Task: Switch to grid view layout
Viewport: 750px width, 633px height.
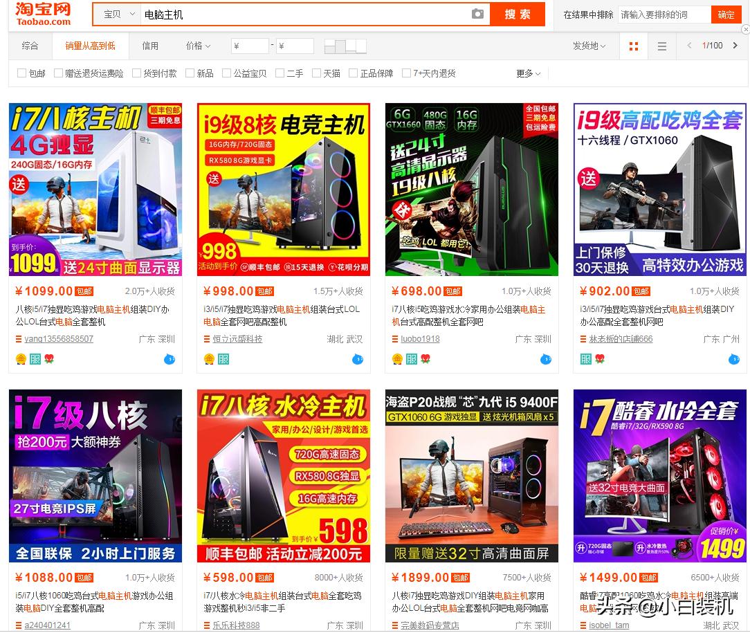Action: click(633, 46)
